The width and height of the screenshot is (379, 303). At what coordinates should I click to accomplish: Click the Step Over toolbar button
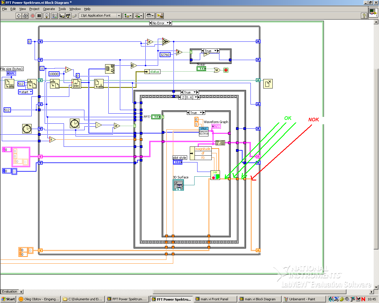68,16
